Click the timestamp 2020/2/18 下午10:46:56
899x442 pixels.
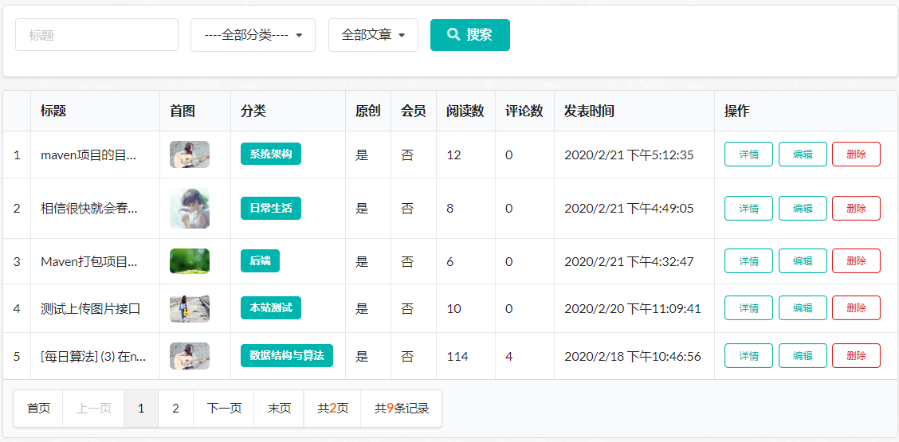click(632, 357)
